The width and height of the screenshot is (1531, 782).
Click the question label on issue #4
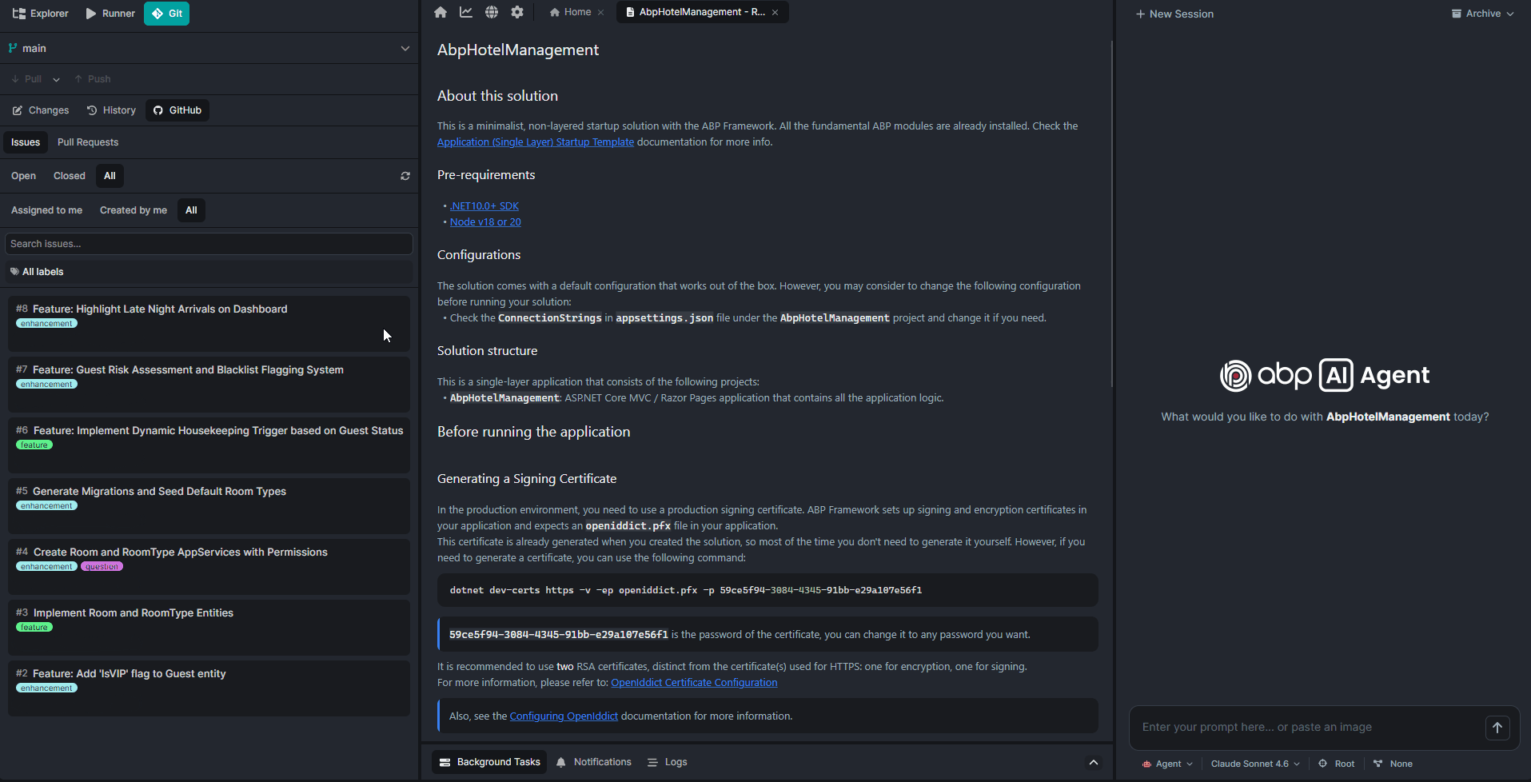102,567
